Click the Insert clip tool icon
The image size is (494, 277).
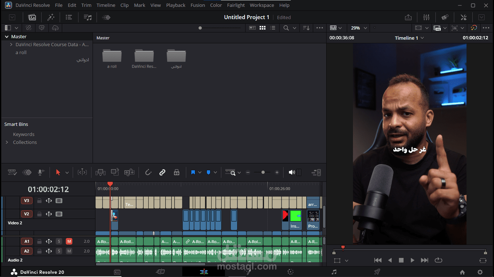point(101,172)
